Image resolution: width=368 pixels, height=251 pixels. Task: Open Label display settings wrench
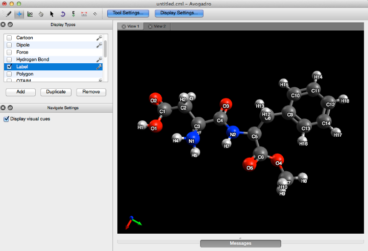click(99, 67)
